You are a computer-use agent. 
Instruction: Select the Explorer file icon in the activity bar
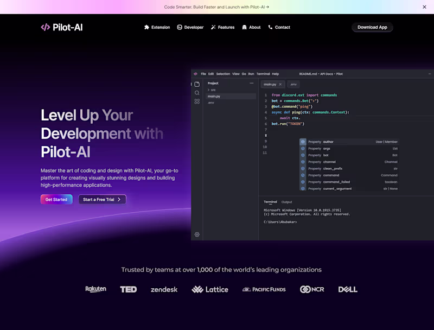click(197, 84)
